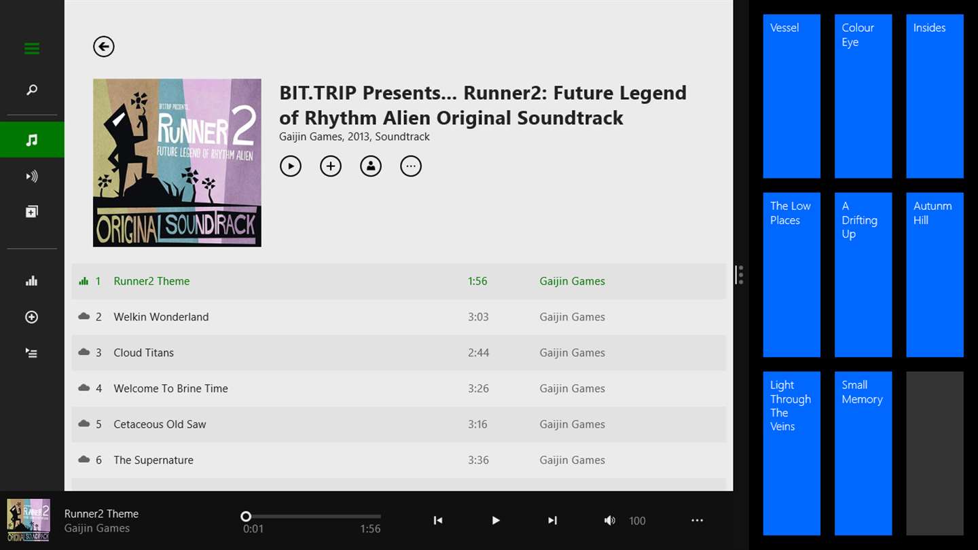Click Gaijin Games artist on Runner2 Theme row

pyautogui.click(x=573, y=281)
